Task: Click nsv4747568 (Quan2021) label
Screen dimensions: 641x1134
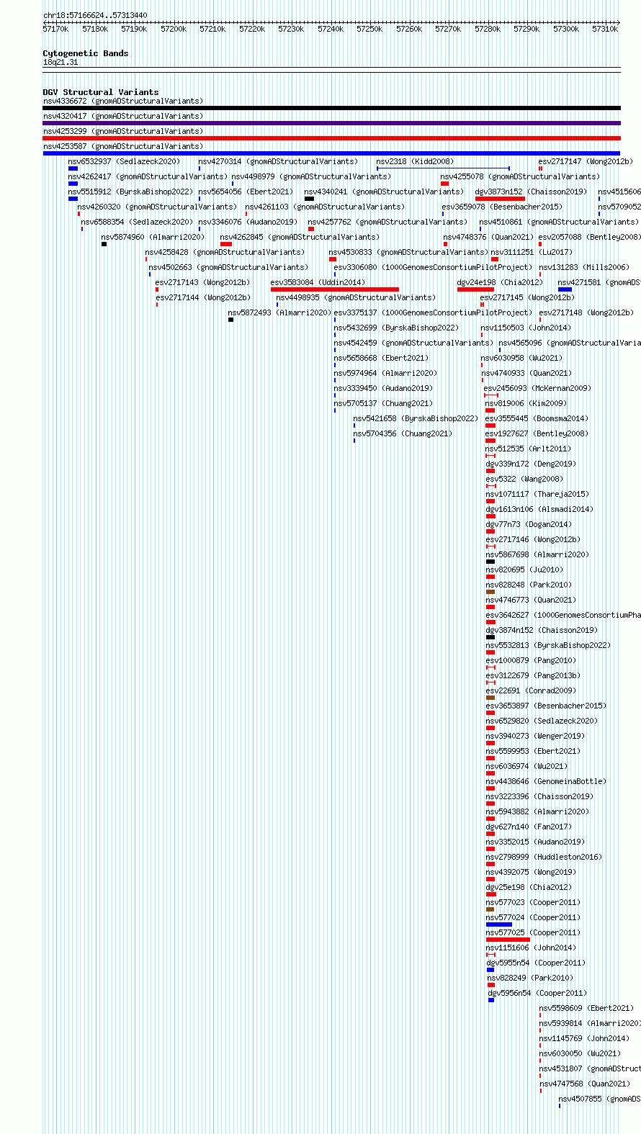Action: pyautogui.click(x=584, y=1084)
